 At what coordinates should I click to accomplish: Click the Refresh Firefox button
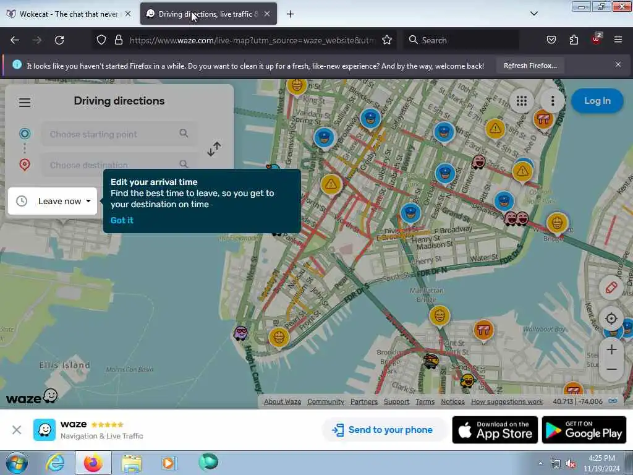(530, 66)
